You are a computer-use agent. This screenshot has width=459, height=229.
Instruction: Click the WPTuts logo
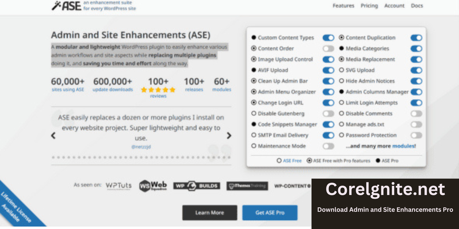pyautogui.click(x=118, y=185)
